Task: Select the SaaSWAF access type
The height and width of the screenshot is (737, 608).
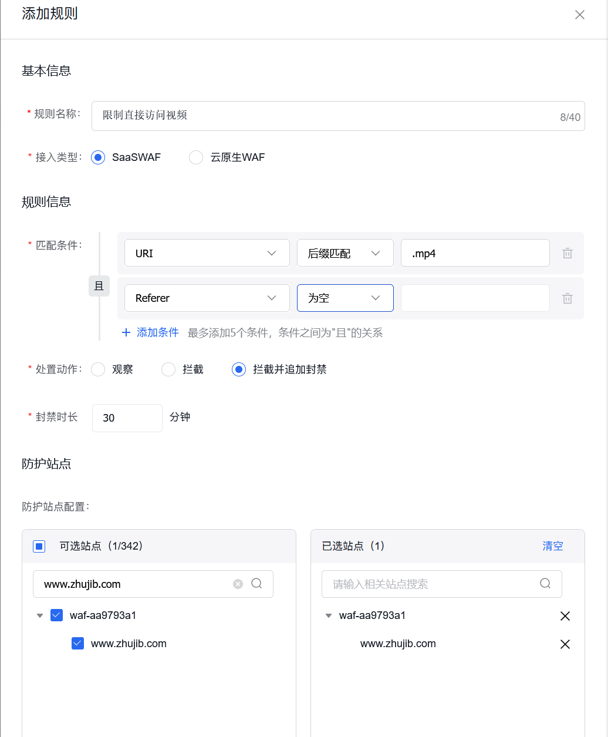Action: (x=98, y=157)
